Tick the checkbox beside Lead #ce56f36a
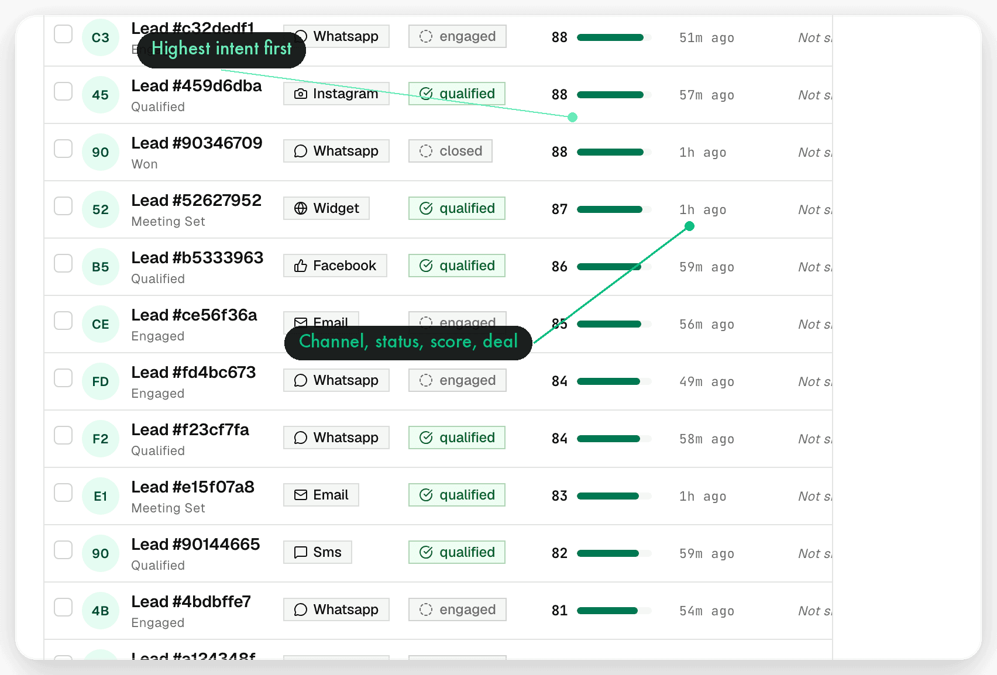997x675 pixels. 63,321
